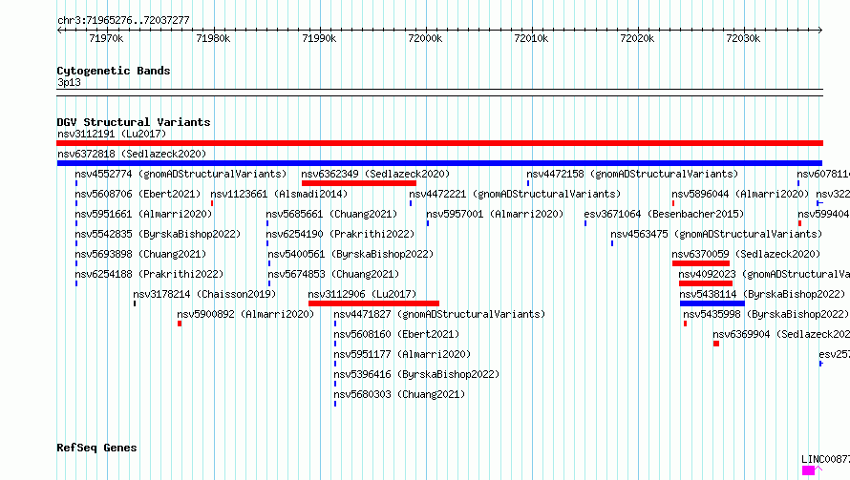Click the nsv3112191 (Lu2017) red variant bar
Screen dimensions: 850x480
click(x=439, y=143)
